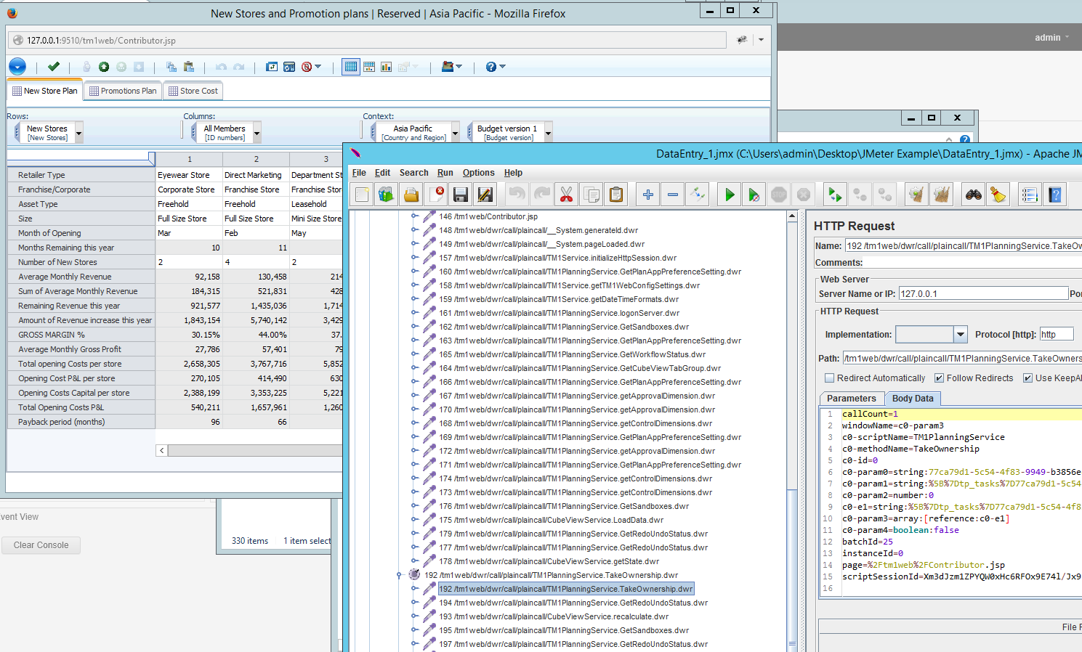Toggle the Follow Redirects checkbox
The height and width of the screenshot is (652, 1082).
(939, 378)
